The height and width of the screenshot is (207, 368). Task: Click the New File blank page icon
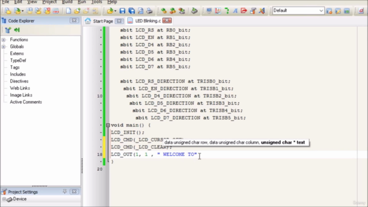68,11
